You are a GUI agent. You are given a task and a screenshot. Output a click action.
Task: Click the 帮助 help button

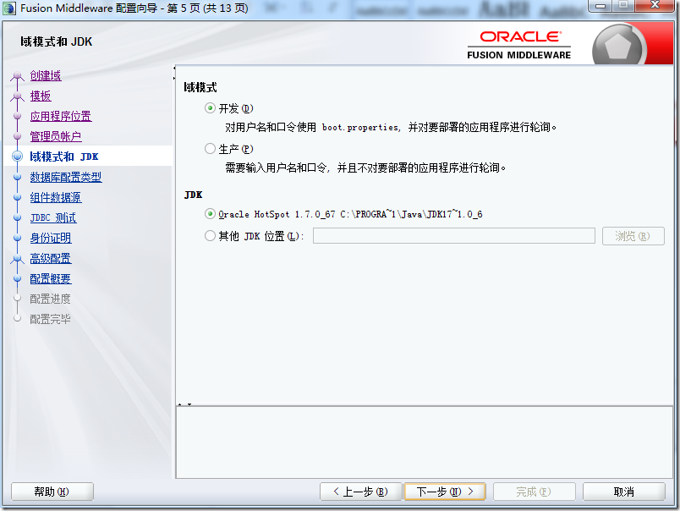(x=52, y=492)
